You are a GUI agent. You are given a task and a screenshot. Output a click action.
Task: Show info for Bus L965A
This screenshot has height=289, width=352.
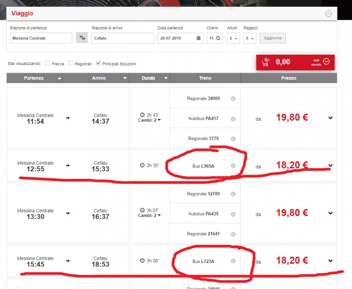click(x=233, y=166)
